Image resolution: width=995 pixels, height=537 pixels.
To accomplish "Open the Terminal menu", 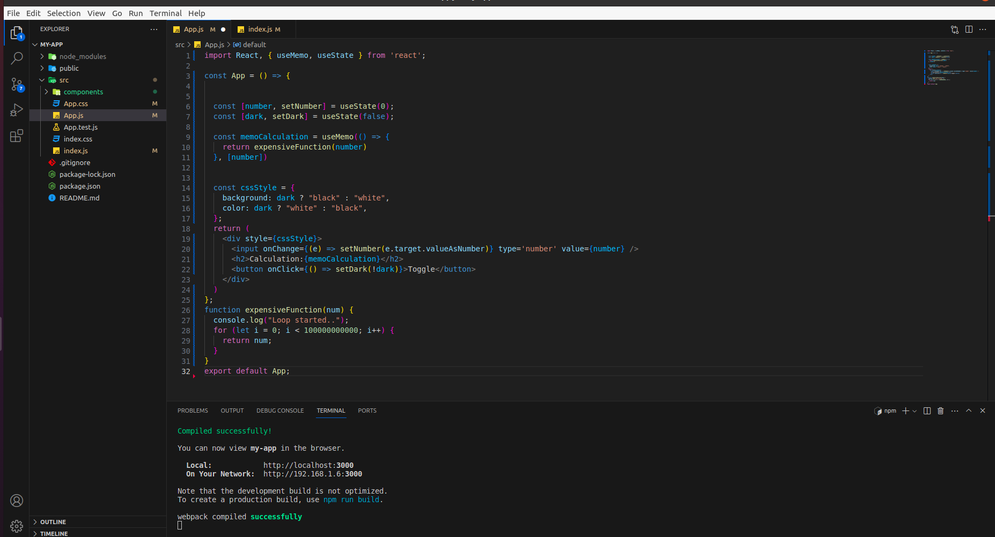I will pyautogui.click(x=165, y=13).
